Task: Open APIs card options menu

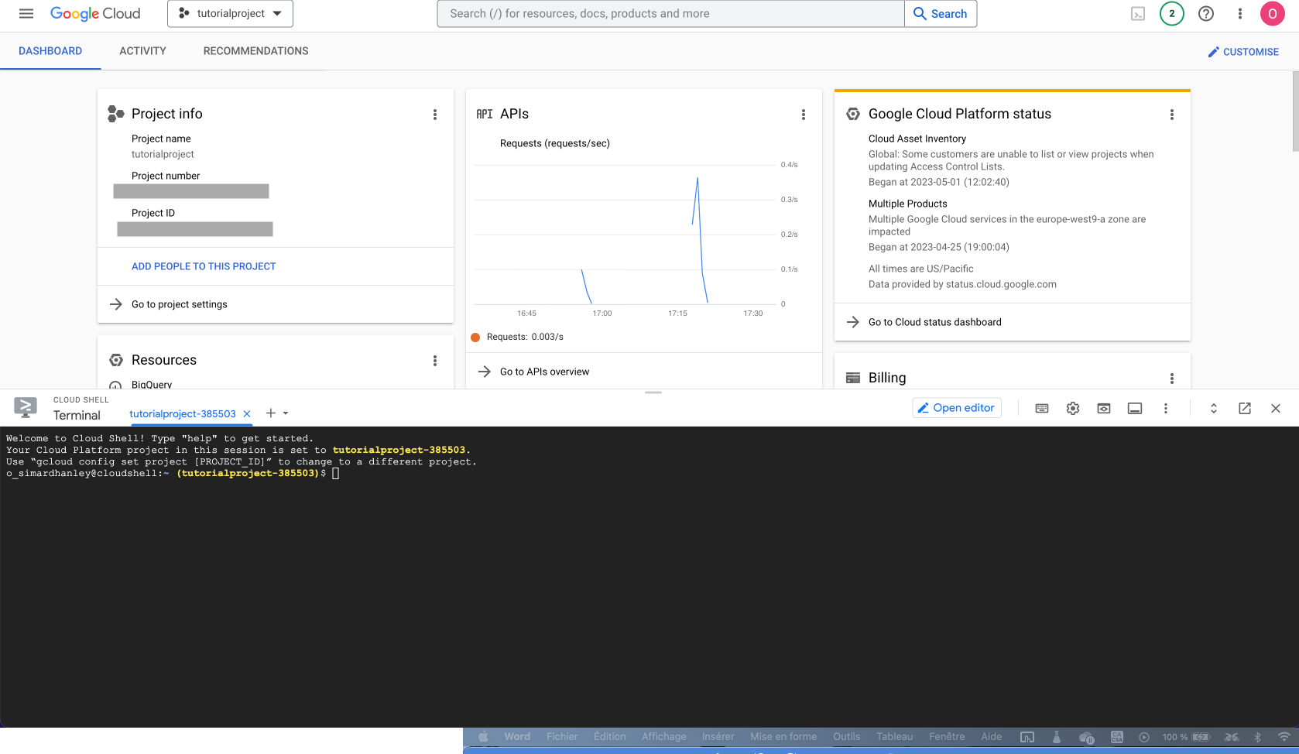Action: click(x=804, y=115)
